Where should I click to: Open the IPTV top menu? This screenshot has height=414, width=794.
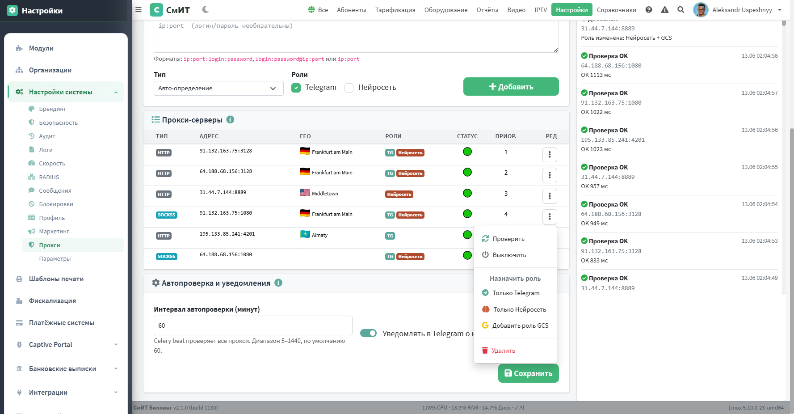click(541, 10)
